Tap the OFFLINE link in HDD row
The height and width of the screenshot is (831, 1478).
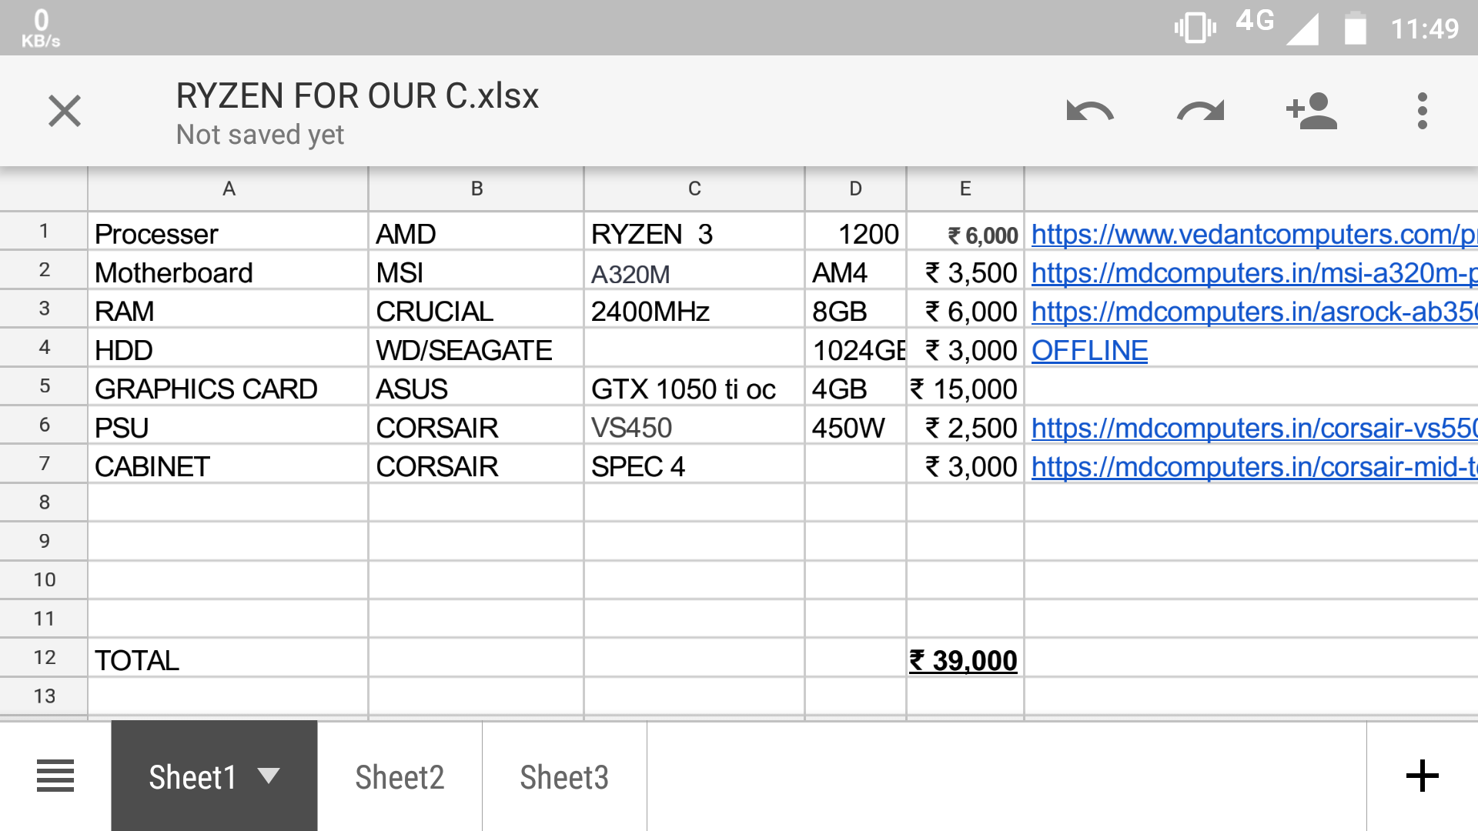1089,350
